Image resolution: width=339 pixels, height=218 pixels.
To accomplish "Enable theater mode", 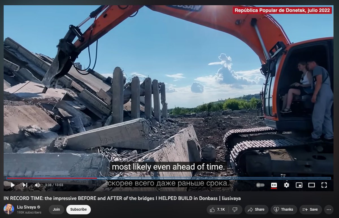I will click(x=312, y=185).
